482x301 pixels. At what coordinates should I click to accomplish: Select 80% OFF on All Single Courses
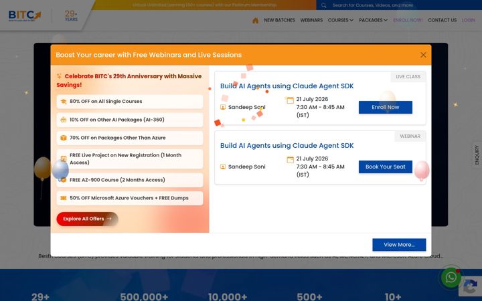130,102
